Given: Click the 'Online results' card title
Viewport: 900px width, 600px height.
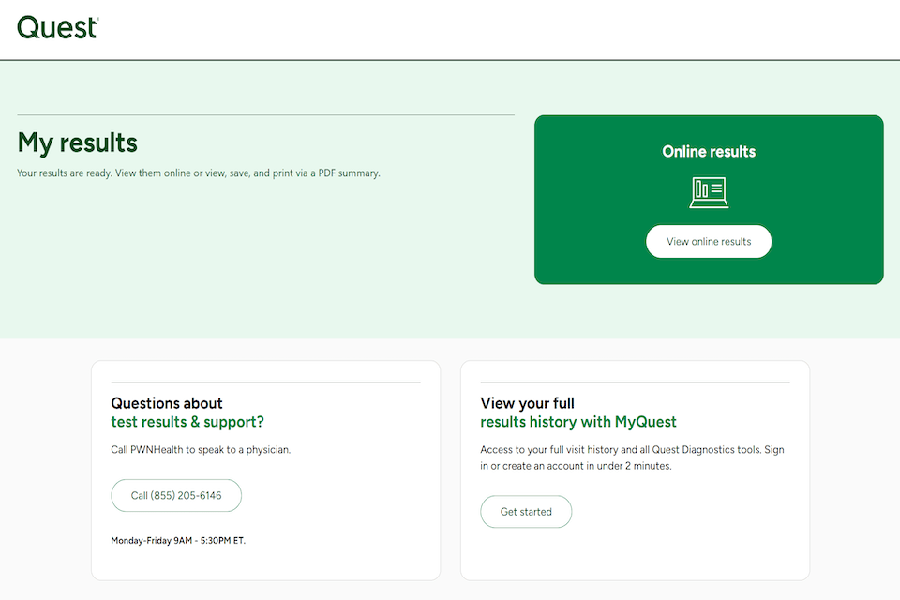Looking at the screenshot, I should 709,152.
